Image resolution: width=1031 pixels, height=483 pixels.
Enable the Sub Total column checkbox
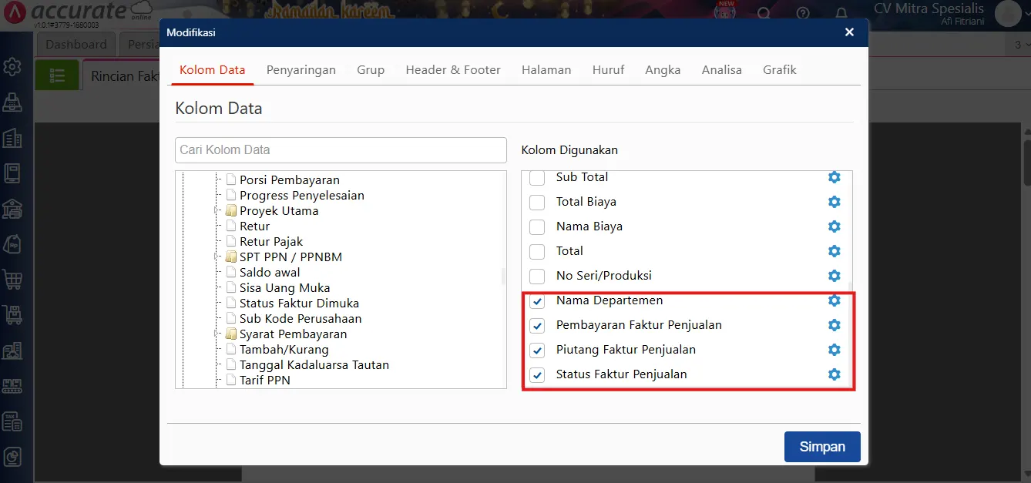[537, 178]
